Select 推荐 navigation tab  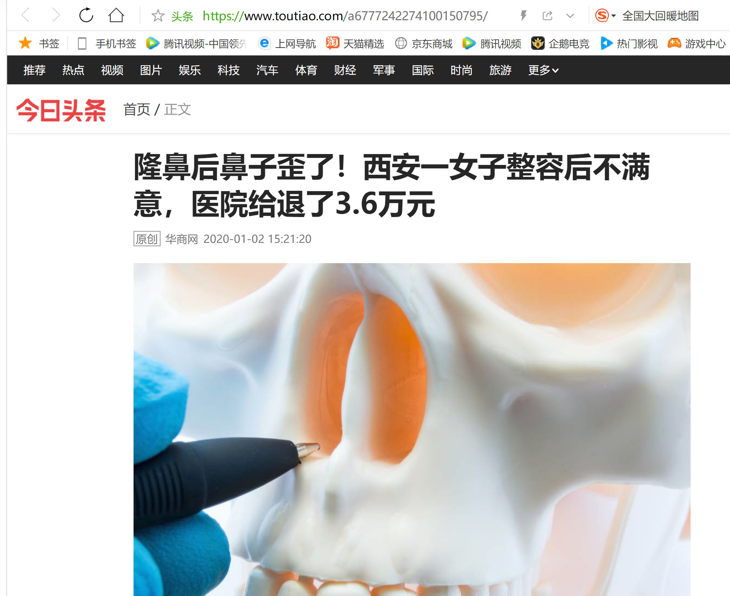tap(35, 70)
